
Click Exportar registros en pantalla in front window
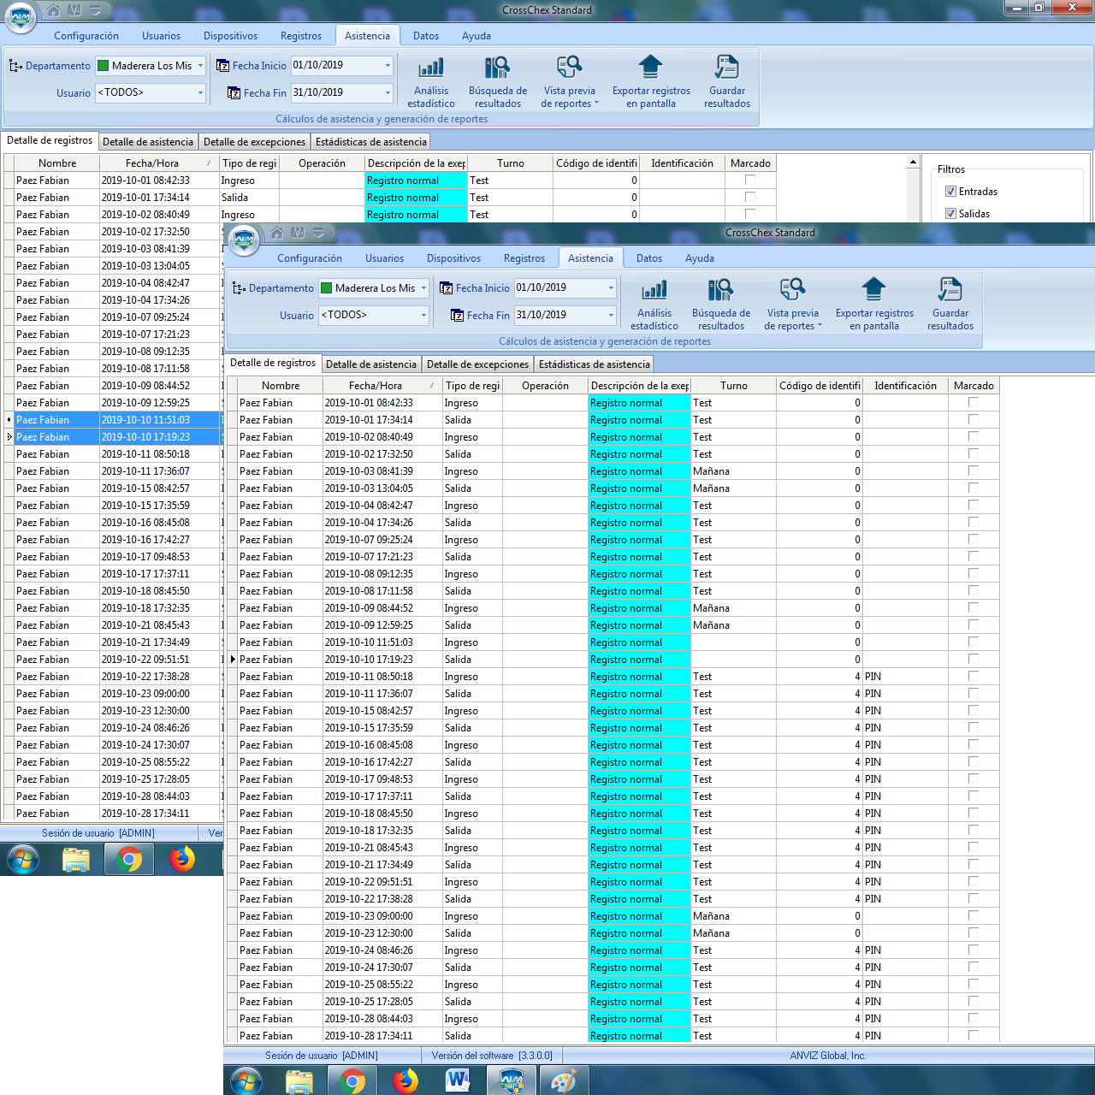(874, 305)
